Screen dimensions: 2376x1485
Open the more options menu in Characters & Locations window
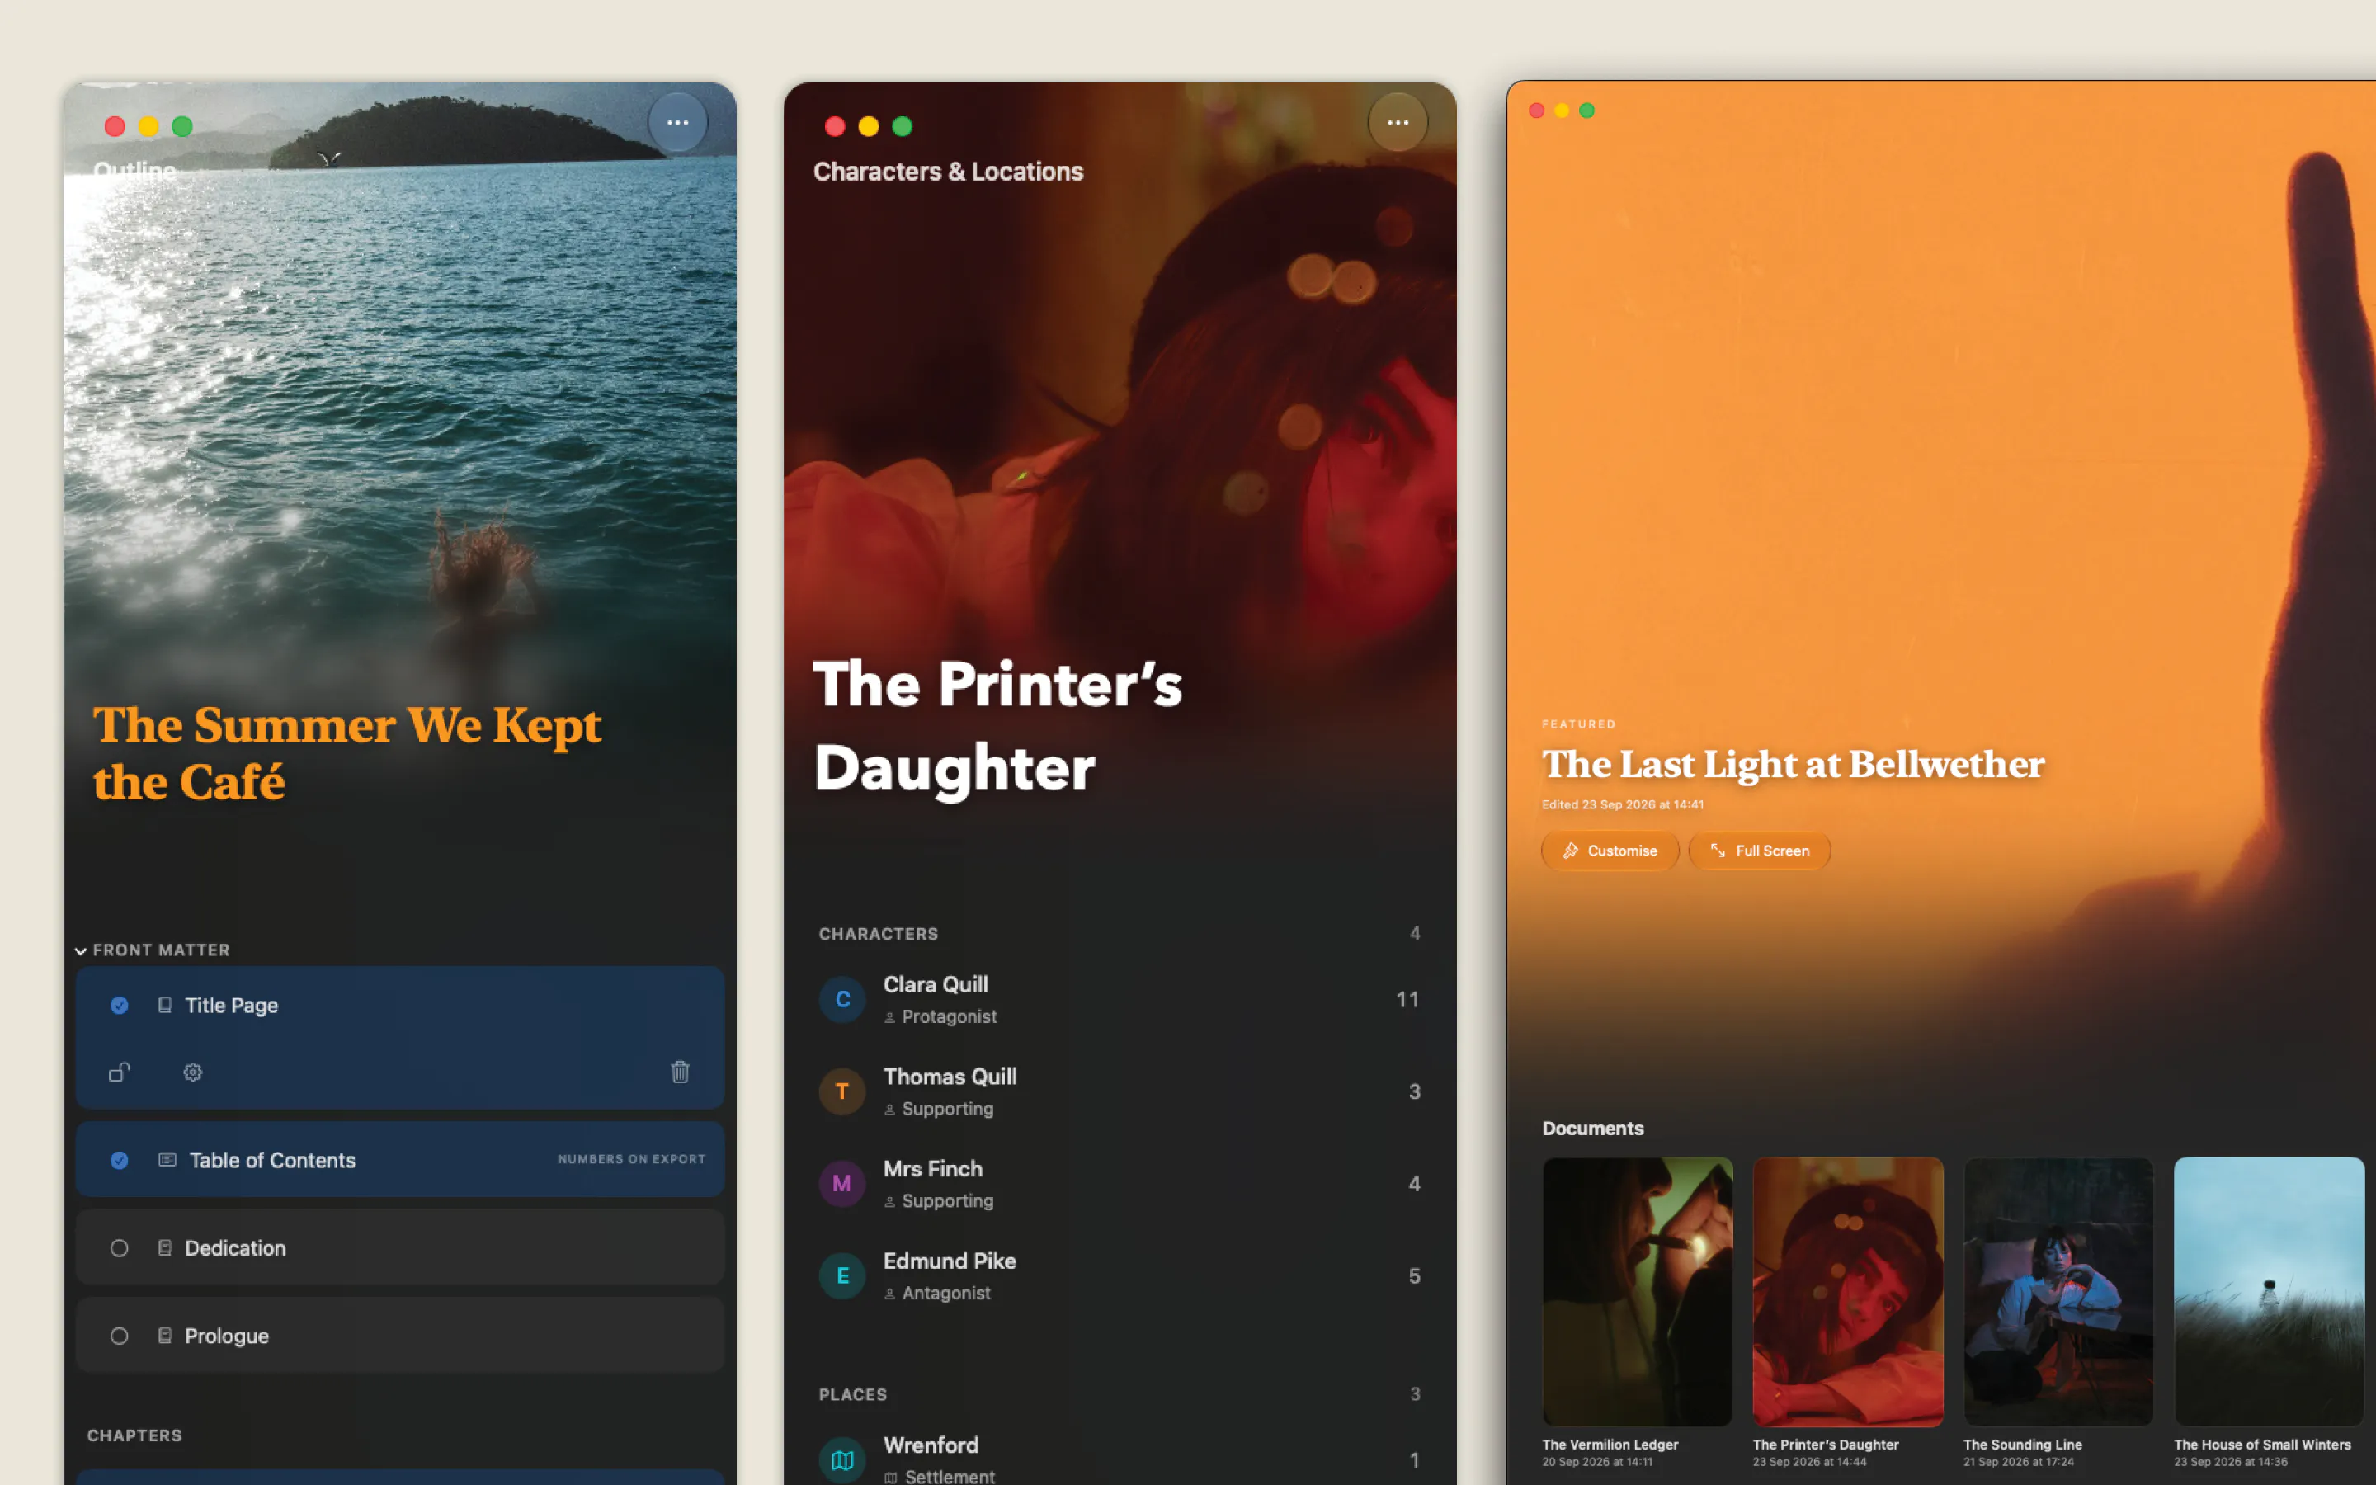pyautogui.click(x=1398, y=123)
